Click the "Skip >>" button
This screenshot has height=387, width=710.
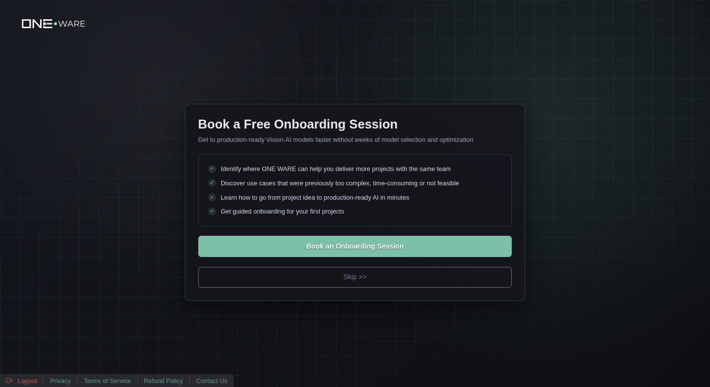pyautogui.click(x=355, y=277)
